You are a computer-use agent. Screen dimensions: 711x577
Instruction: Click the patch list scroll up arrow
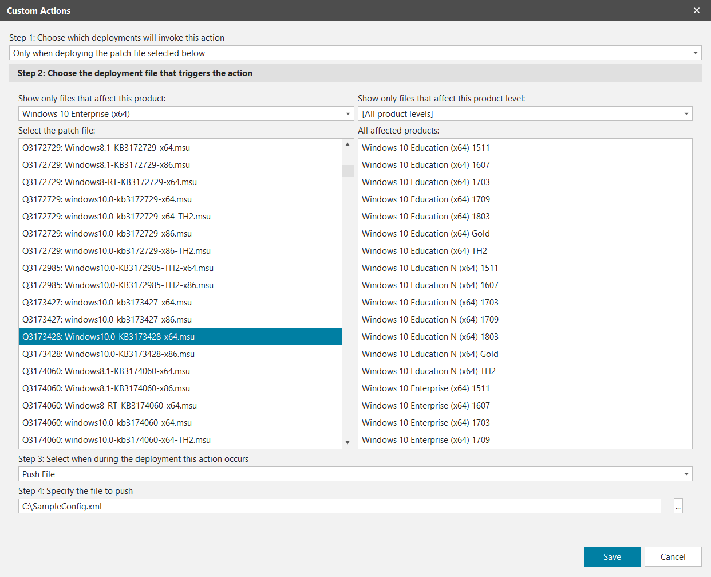coord(347,144)
